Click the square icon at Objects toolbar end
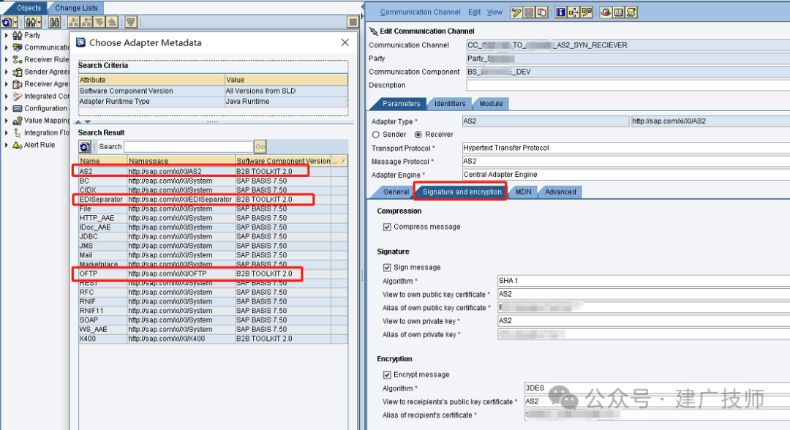Screen dimensions: 790x430 pyautogui.click(x=353, y=22)
